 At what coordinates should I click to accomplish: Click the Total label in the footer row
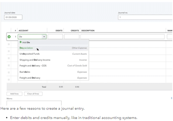point(44,87)
